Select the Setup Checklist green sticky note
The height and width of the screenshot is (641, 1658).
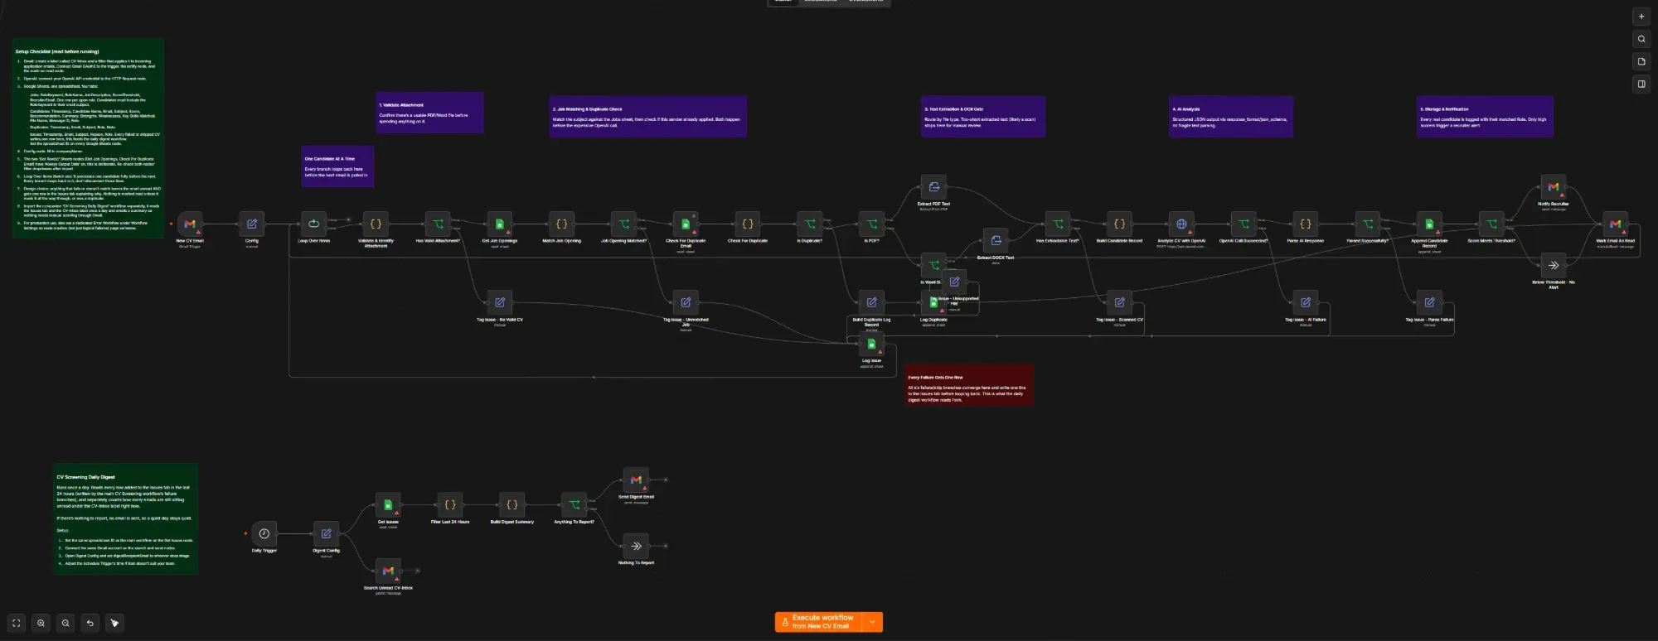[x=88, y=138]
